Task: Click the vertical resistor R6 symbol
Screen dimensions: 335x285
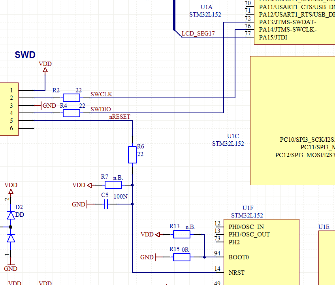Action: tap(132, 154)
